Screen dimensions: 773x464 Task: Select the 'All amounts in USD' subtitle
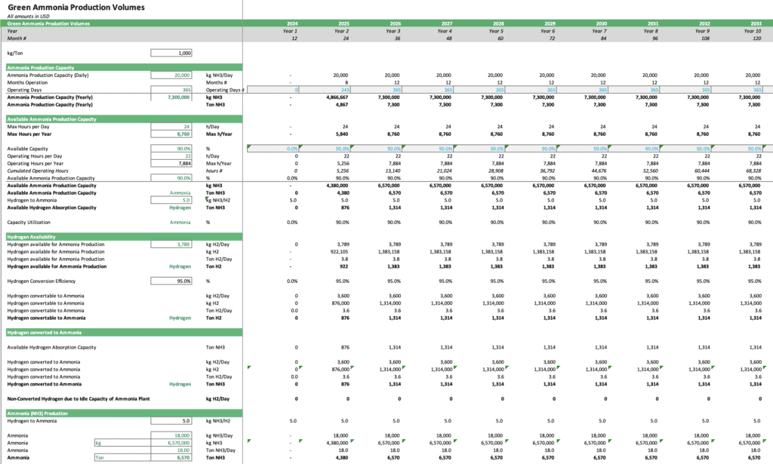pyautogui.click(x=28, y=17)
